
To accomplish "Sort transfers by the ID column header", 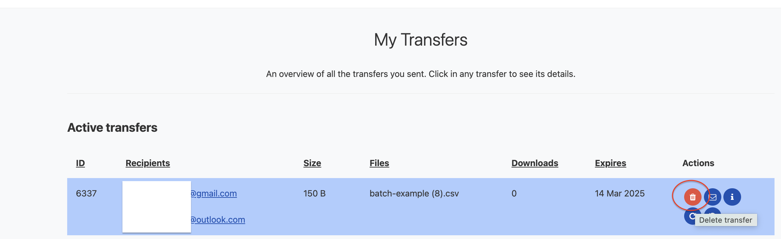I will pyautogui.click(x=80, y=163).
